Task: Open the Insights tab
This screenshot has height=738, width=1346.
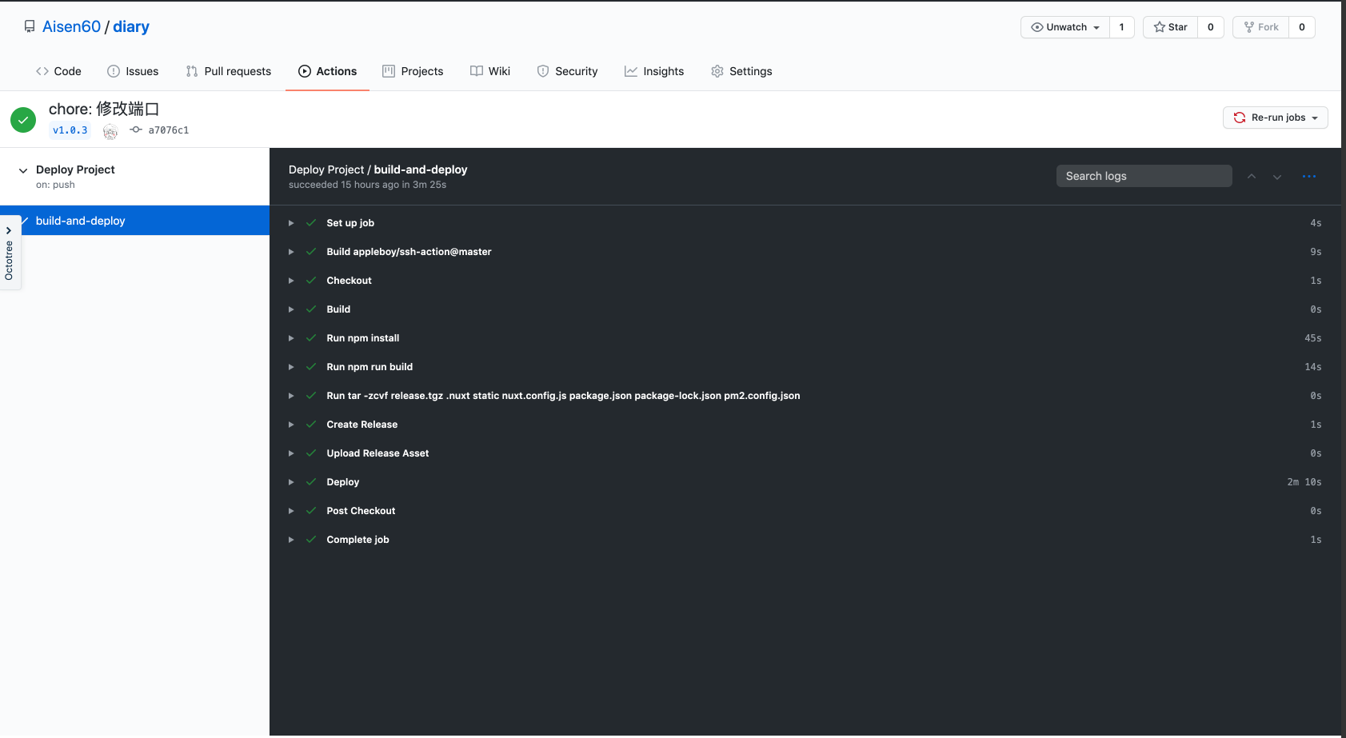Action: 654,71
